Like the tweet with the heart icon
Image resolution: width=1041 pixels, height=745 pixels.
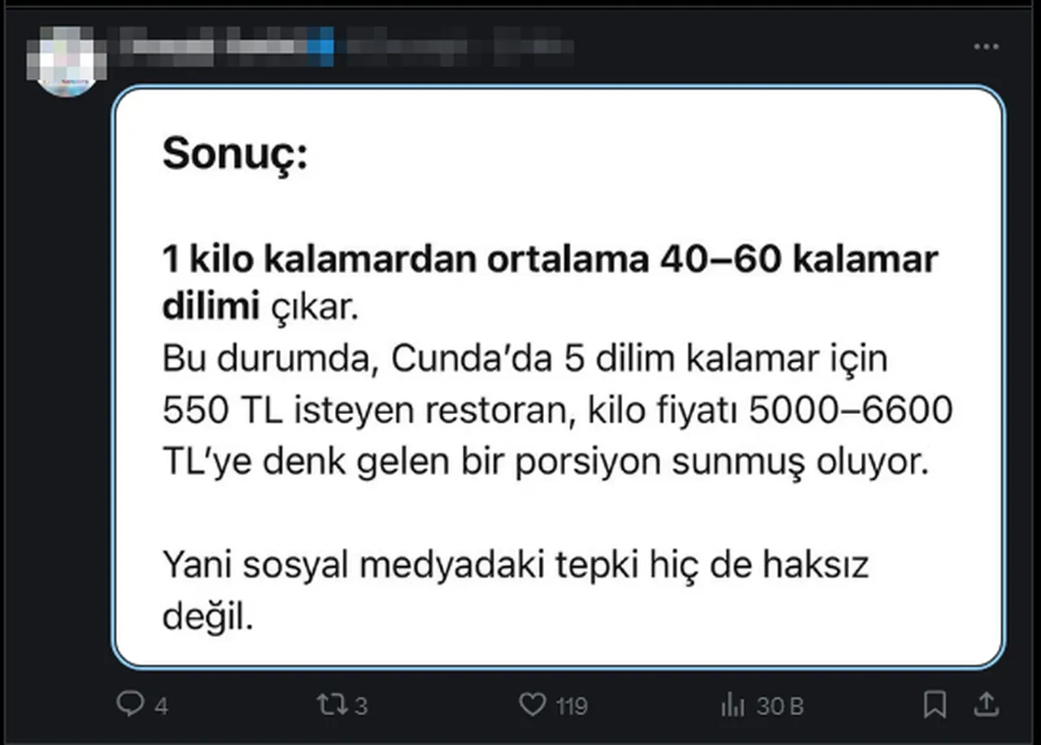pos(532,704)
